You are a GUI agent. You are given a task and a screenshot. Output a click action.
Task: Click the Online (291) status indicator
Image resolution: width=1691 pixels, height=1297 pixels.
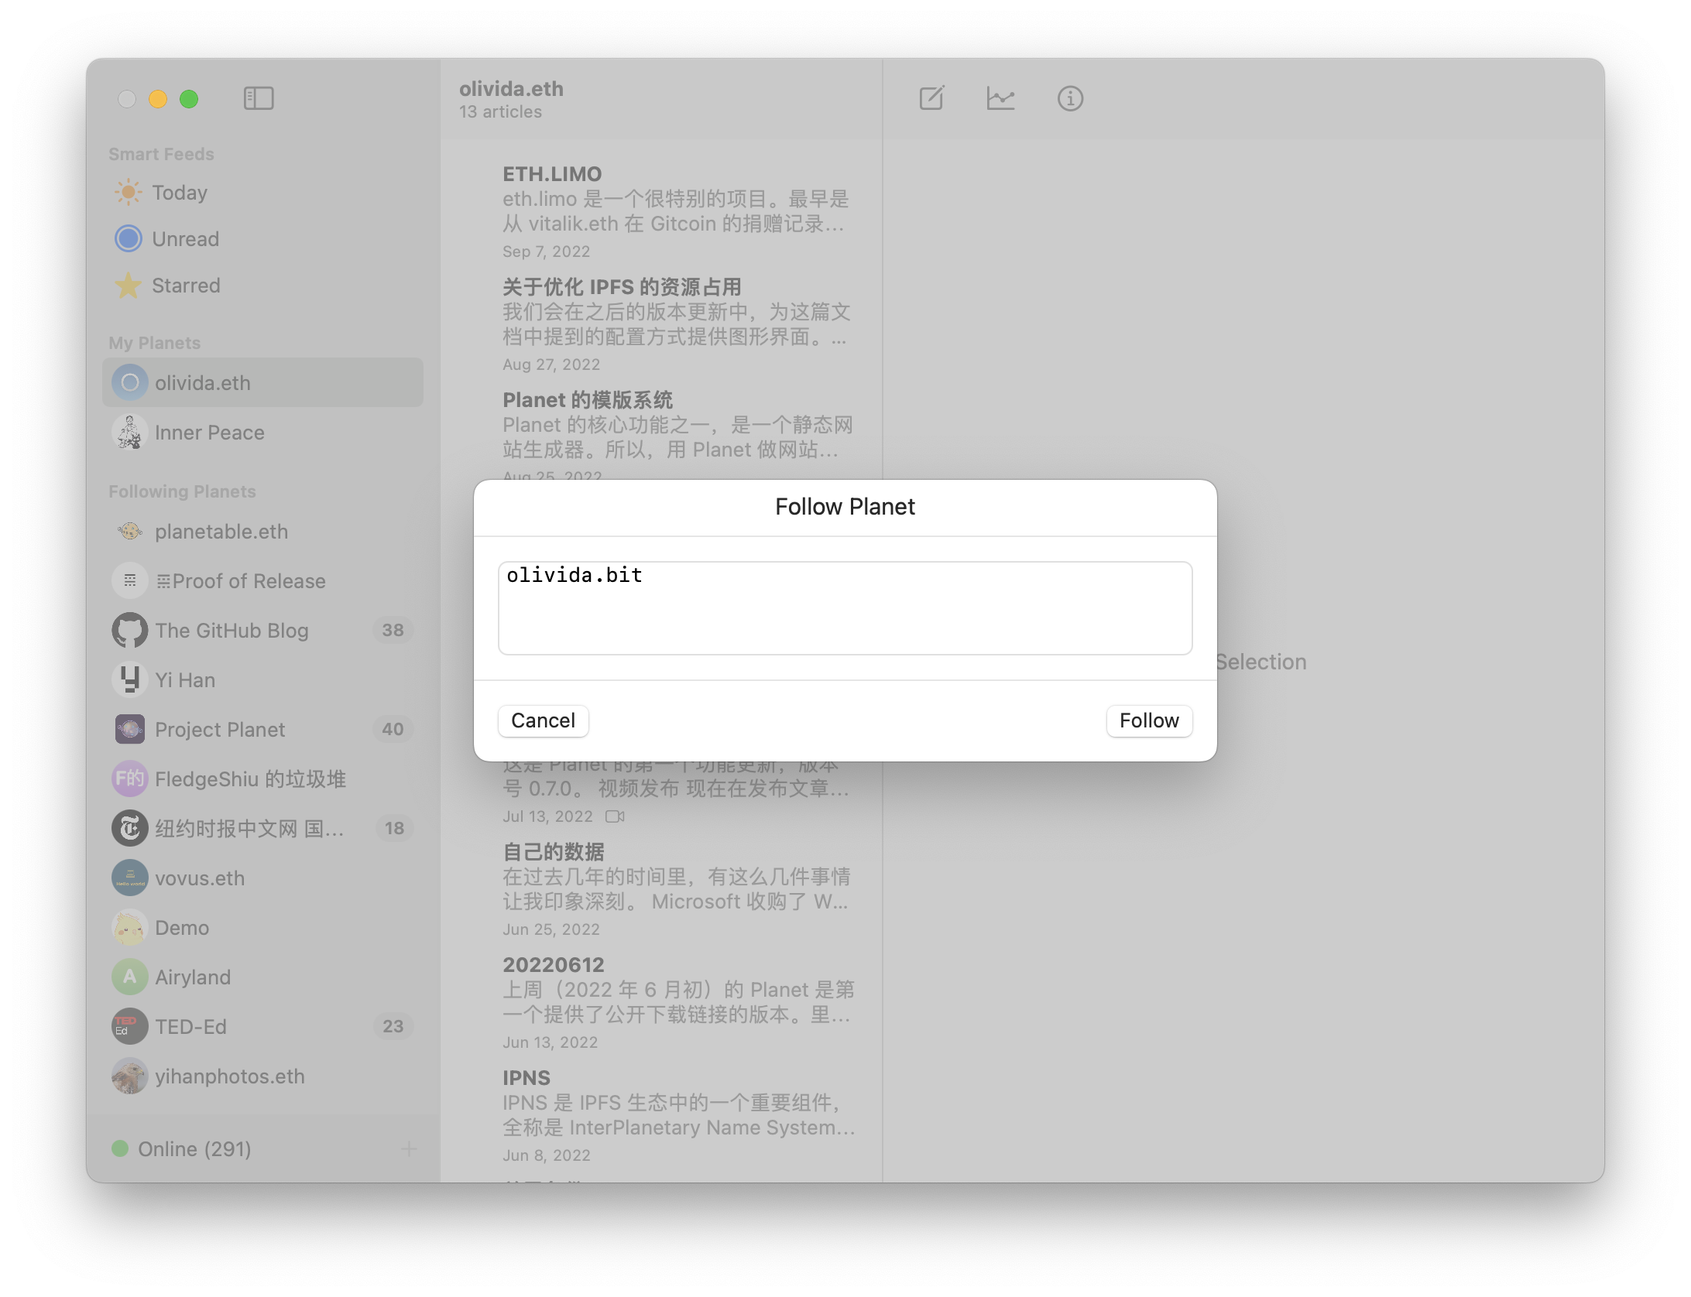coord(194,1149)
